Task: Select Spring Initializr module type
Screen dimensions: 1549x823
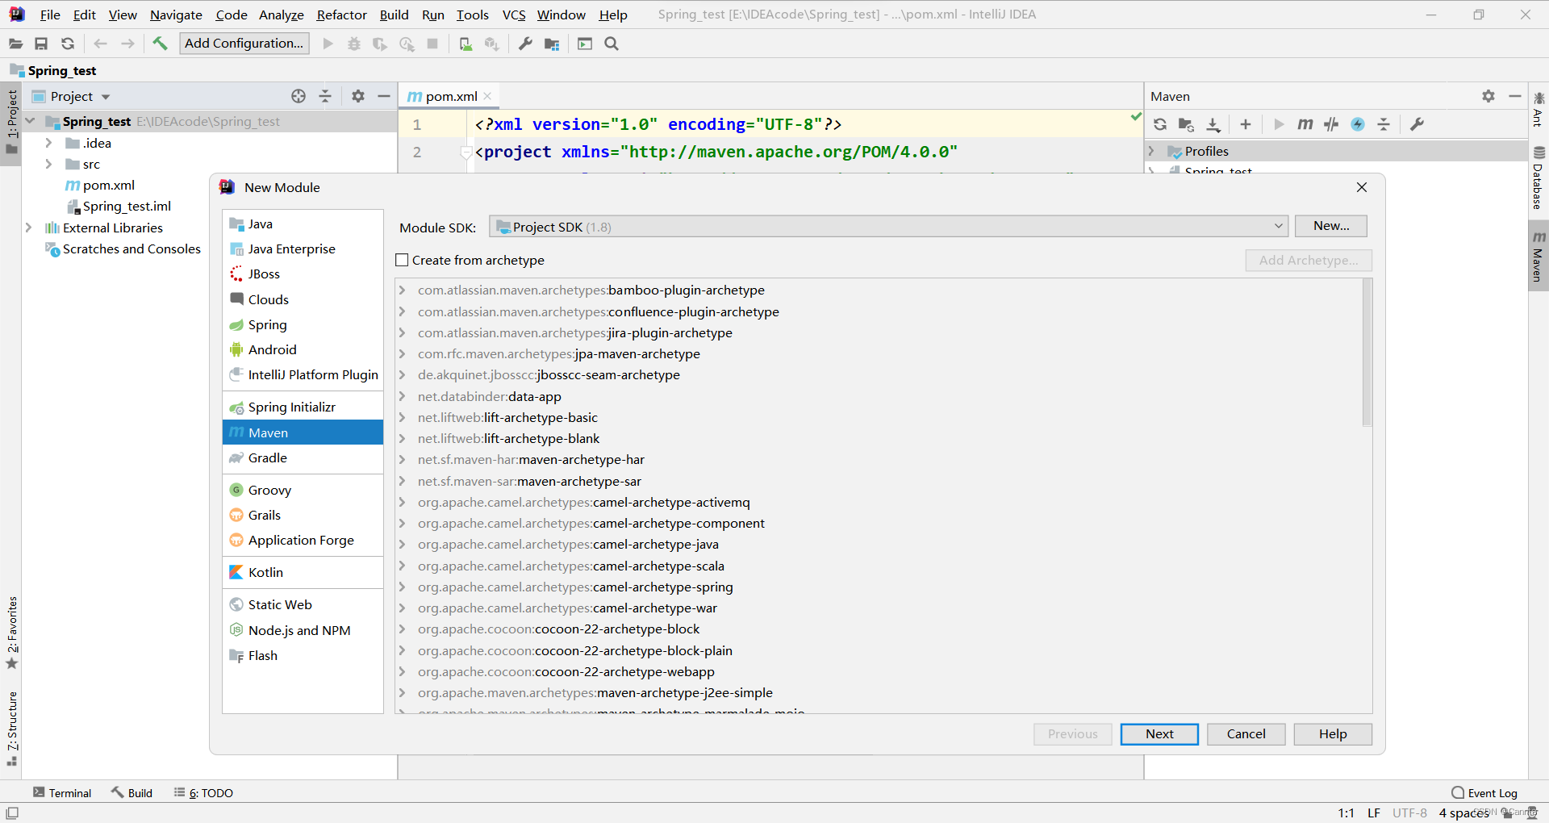Action: (303, 407)
